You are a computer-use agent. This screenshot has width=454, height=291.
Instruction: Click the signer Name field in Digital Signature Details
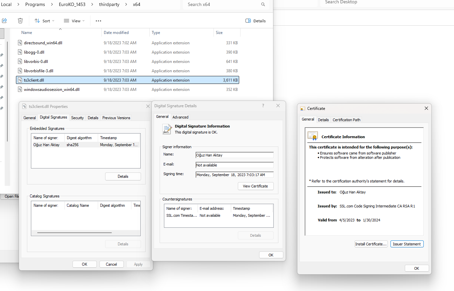pos(234,155)
